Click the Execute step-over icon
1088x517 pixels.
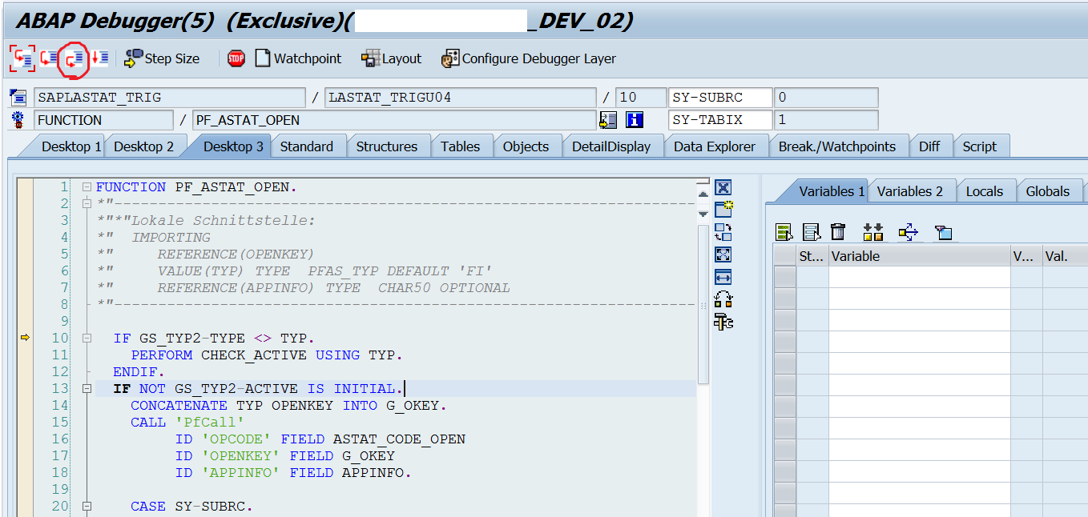[x=49, y=58]
